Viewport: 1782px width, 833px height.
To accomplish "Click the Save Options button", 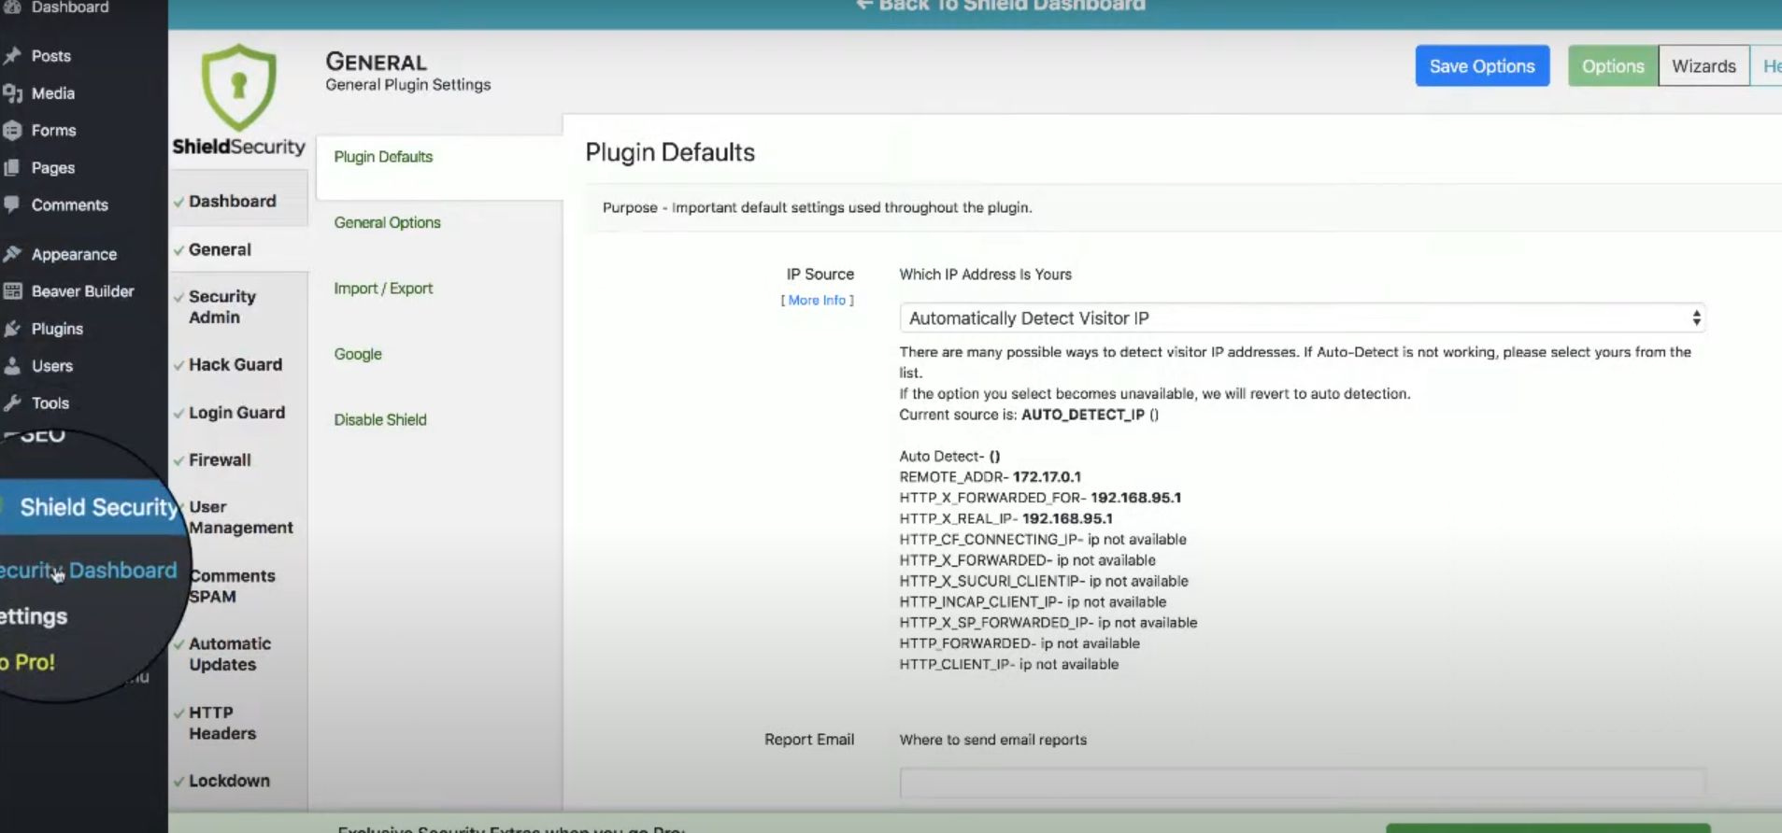I will click(1482, 66).
